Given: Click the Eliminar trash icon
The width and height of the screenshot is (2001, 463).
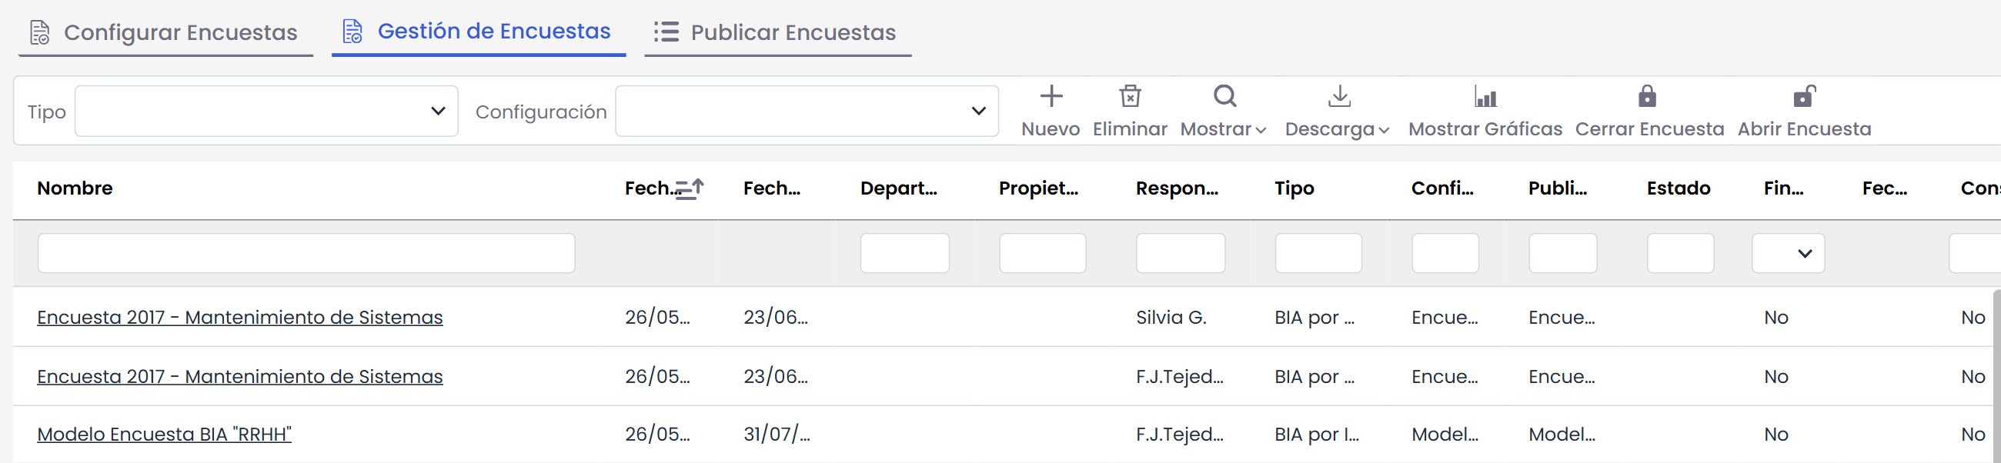Looking at the screenshot, I should pyautogui.click(x=1130, y=96).
